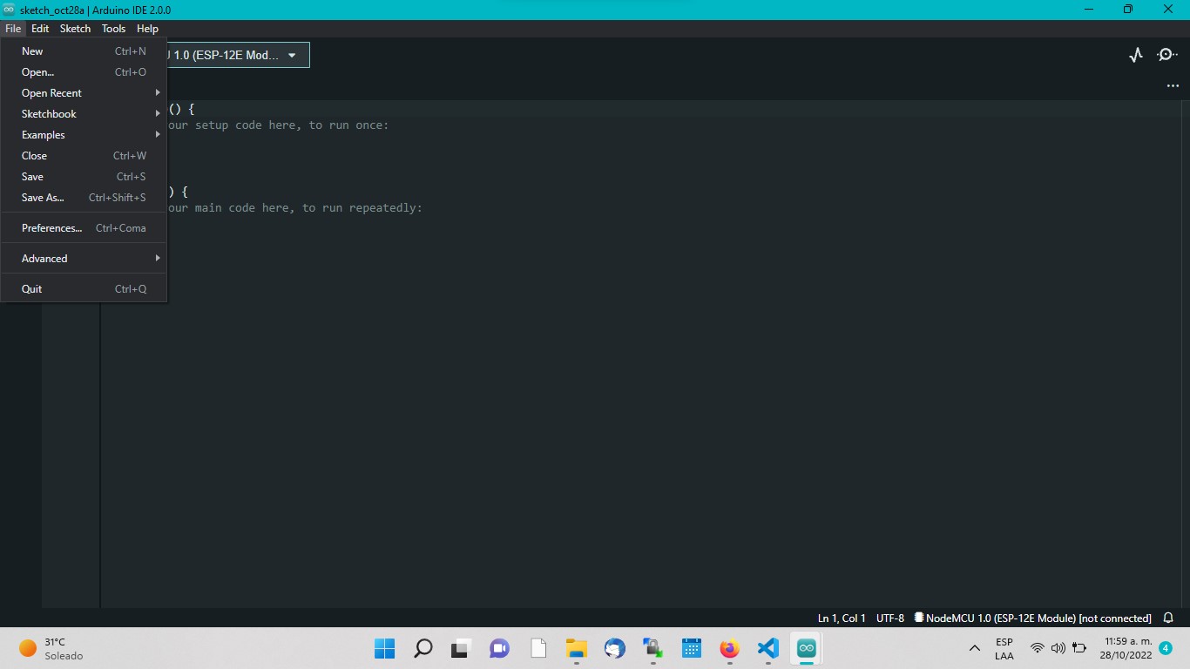Expand the Advanced submenu
1190x669 pixels.
coord(84,259)
